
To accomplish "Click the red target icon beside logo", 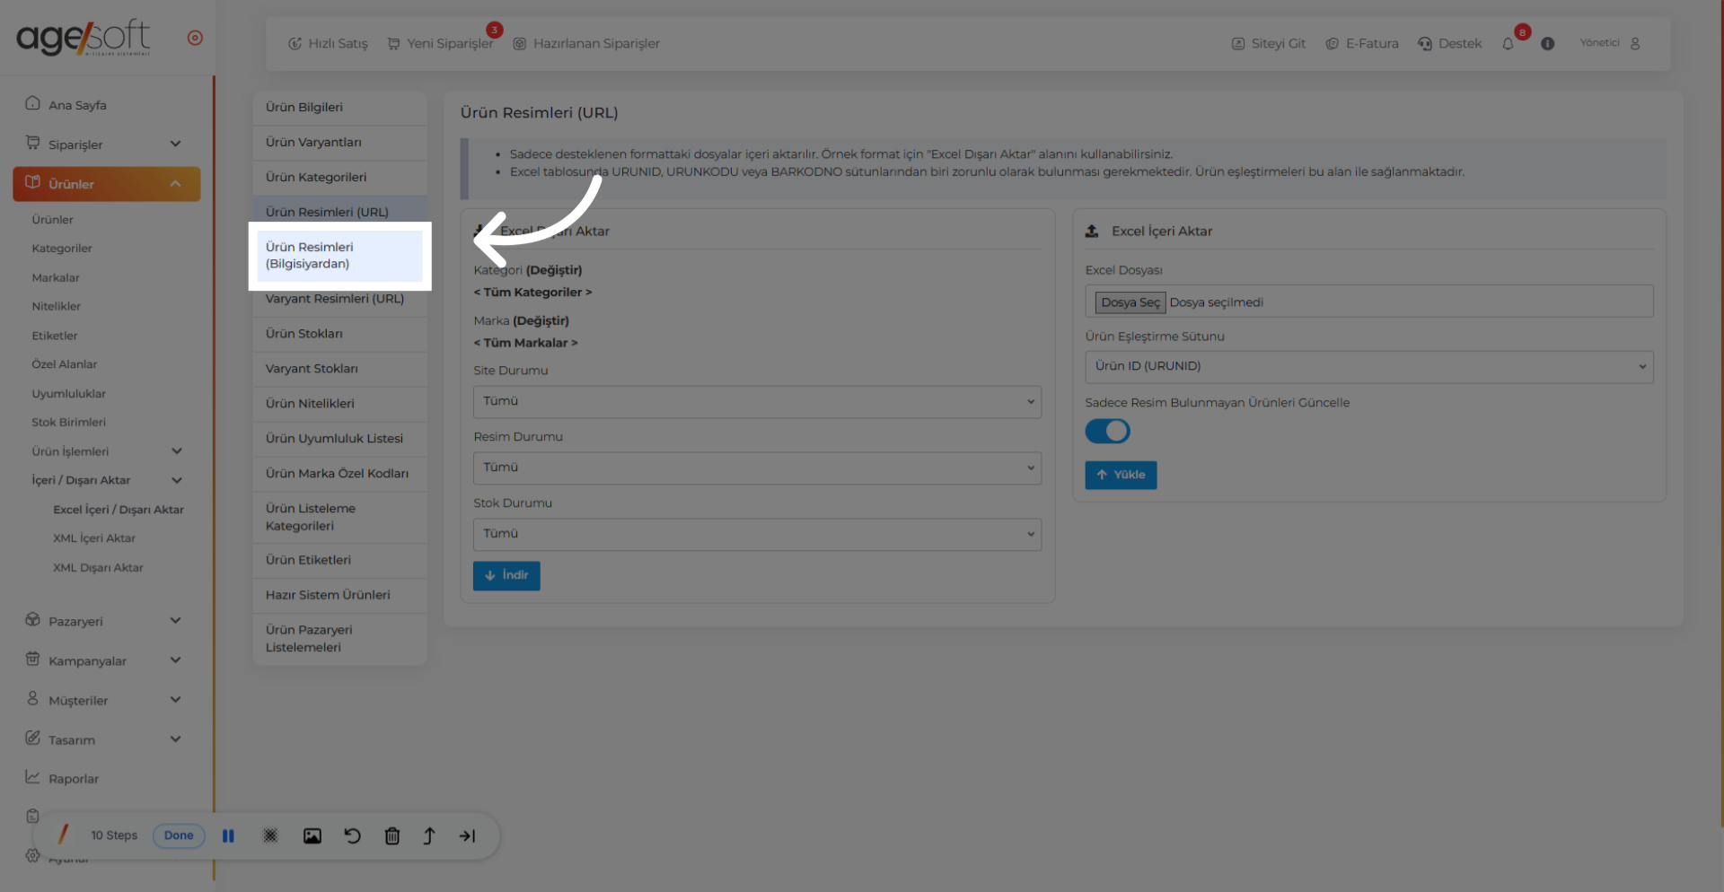I will pos(195,38).
